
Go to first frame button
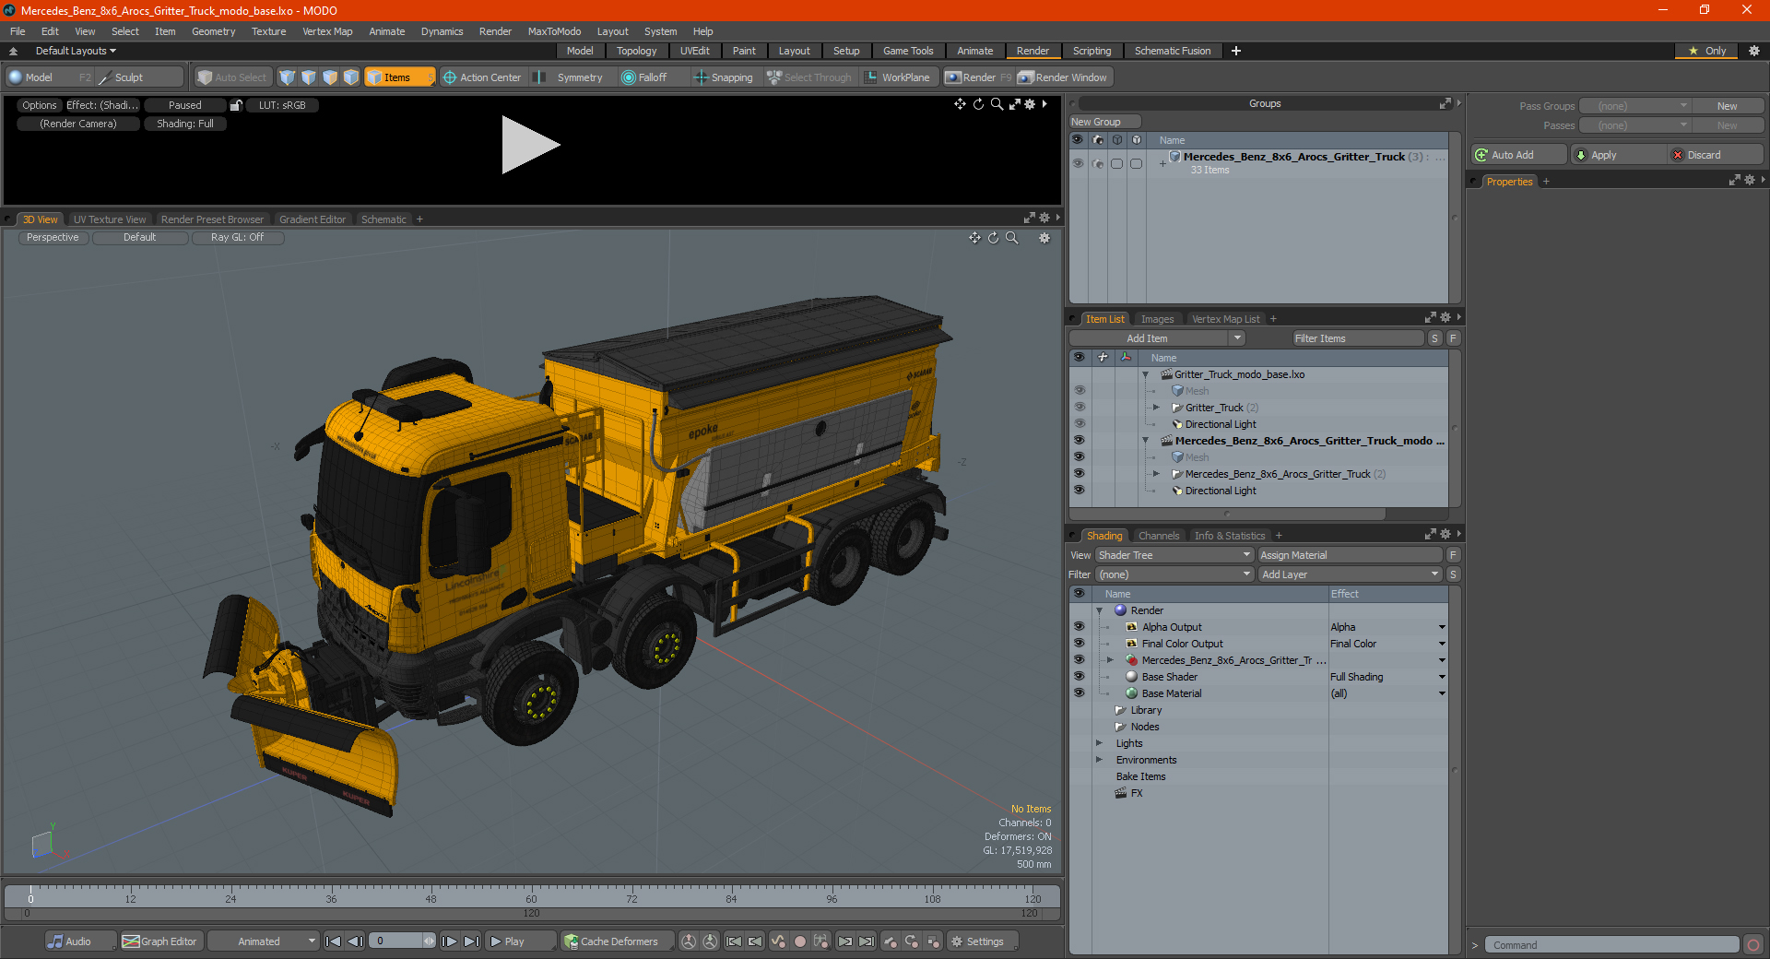pyautogui.click(x=334, y=941)
